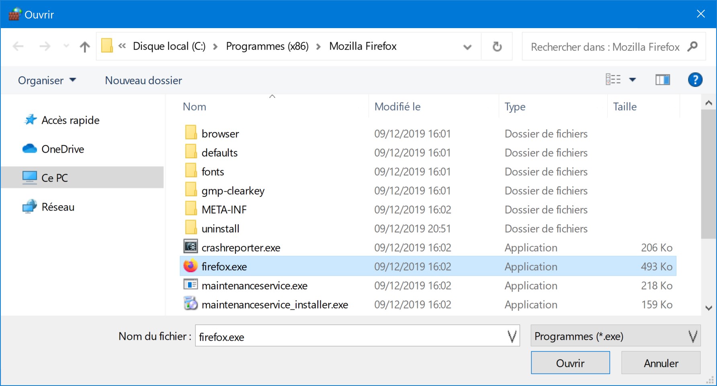Select the META-INF folder icon
This screenshot has width=717, height=386.
[191, 208]
